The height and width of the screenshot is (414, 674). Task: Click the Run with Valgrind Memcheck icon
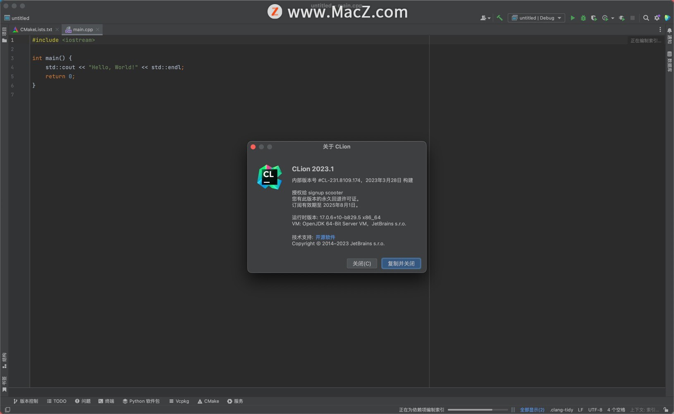point(622,18)
